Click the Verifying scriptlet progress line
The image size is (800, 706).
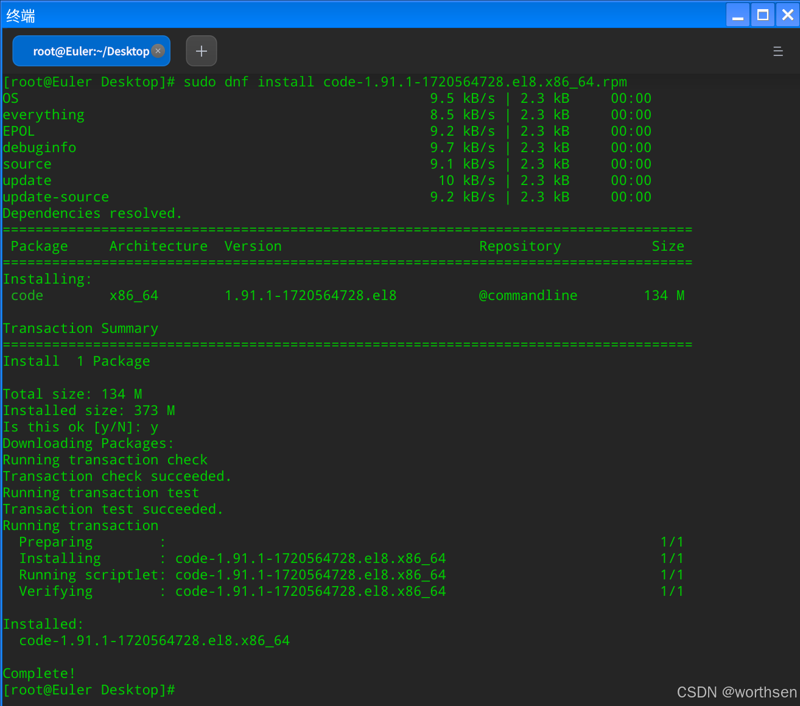click(x=55, y=591)
